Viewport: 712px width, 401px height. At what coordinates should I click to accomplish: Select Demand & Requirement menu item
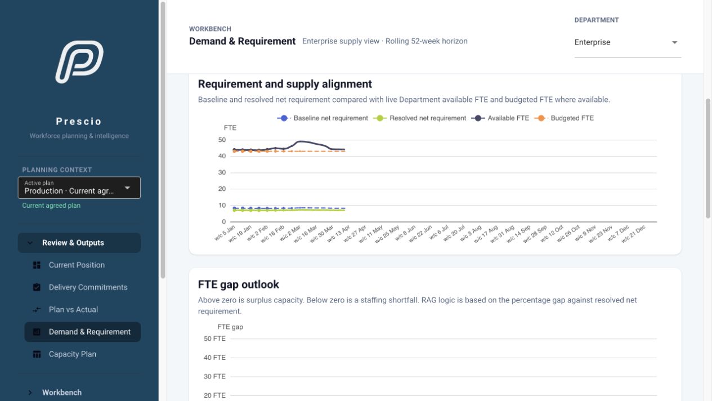click(x=82, y=332)
